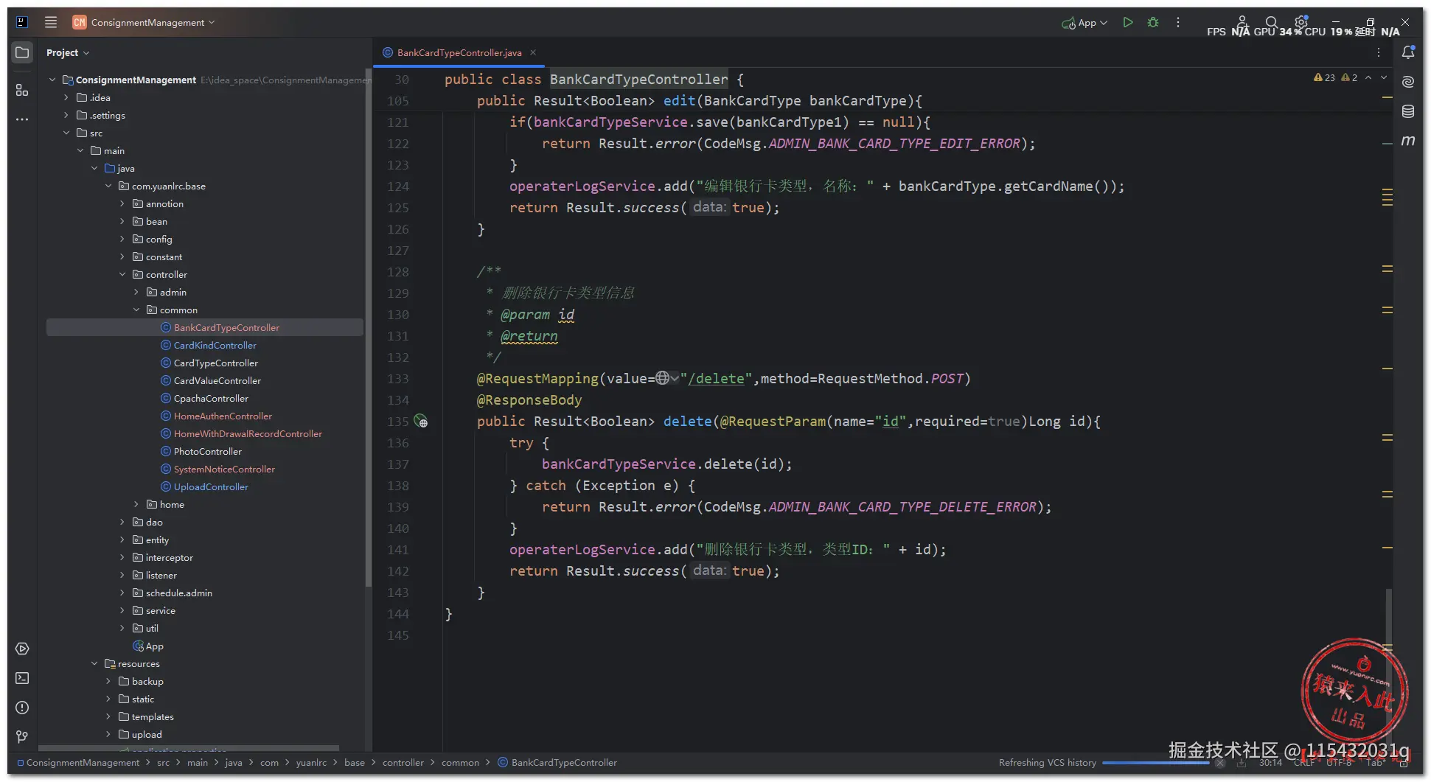Open Search Everywhere magnifier
1431x782 pixels.
[x=1272, y=23]
